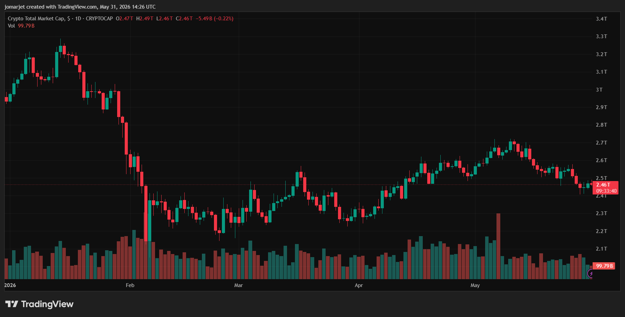Screen dimensions: 625x317
Task: Click the "CRYPTOCAP" source label
Action: (x=99, y=19)
